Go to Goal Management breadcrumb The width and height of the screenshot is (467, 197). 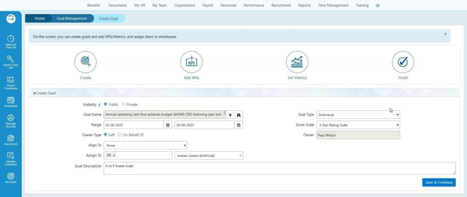click(72, 18)
